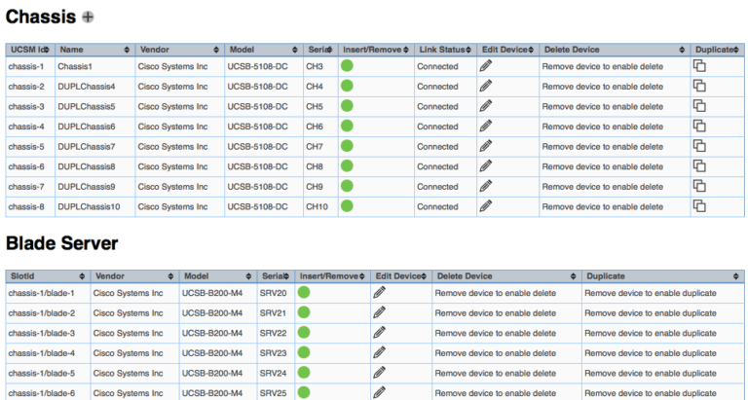Image resolution: width=748 pixels, height=400 pixels.
Task: Edit blade chassis-1/blade-4 with pencil icon
Action: pyautogui.click(x=379, y=352)
